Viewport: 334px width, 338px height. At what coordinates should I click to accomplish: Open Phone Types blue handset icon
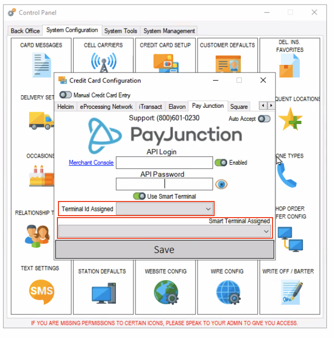[287, 176]
